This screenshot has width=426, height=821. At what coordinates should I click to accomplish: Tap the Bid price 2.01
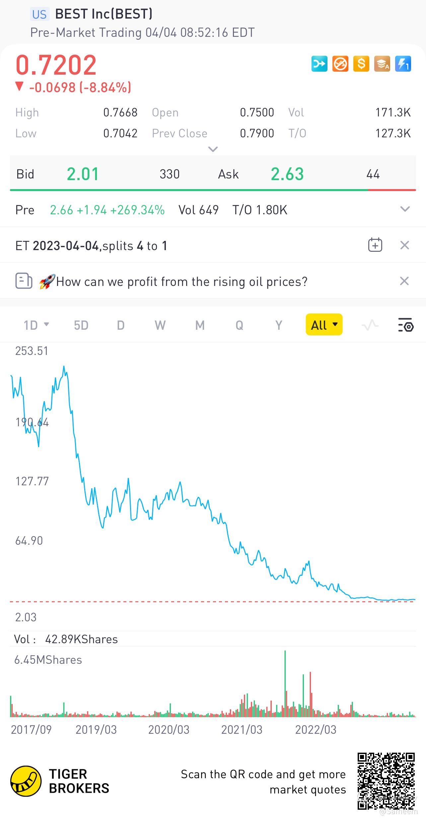83,174
